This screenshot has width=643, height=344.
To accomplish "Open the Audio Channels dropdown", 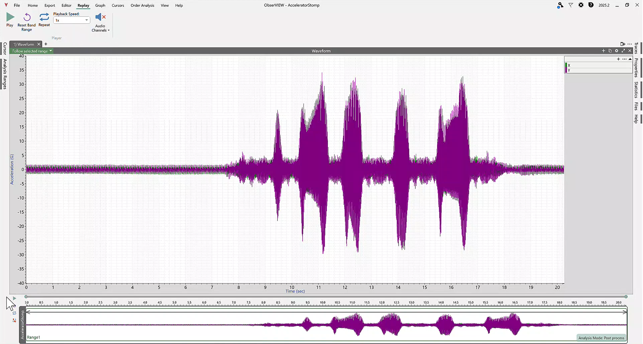I will point(100,28).
